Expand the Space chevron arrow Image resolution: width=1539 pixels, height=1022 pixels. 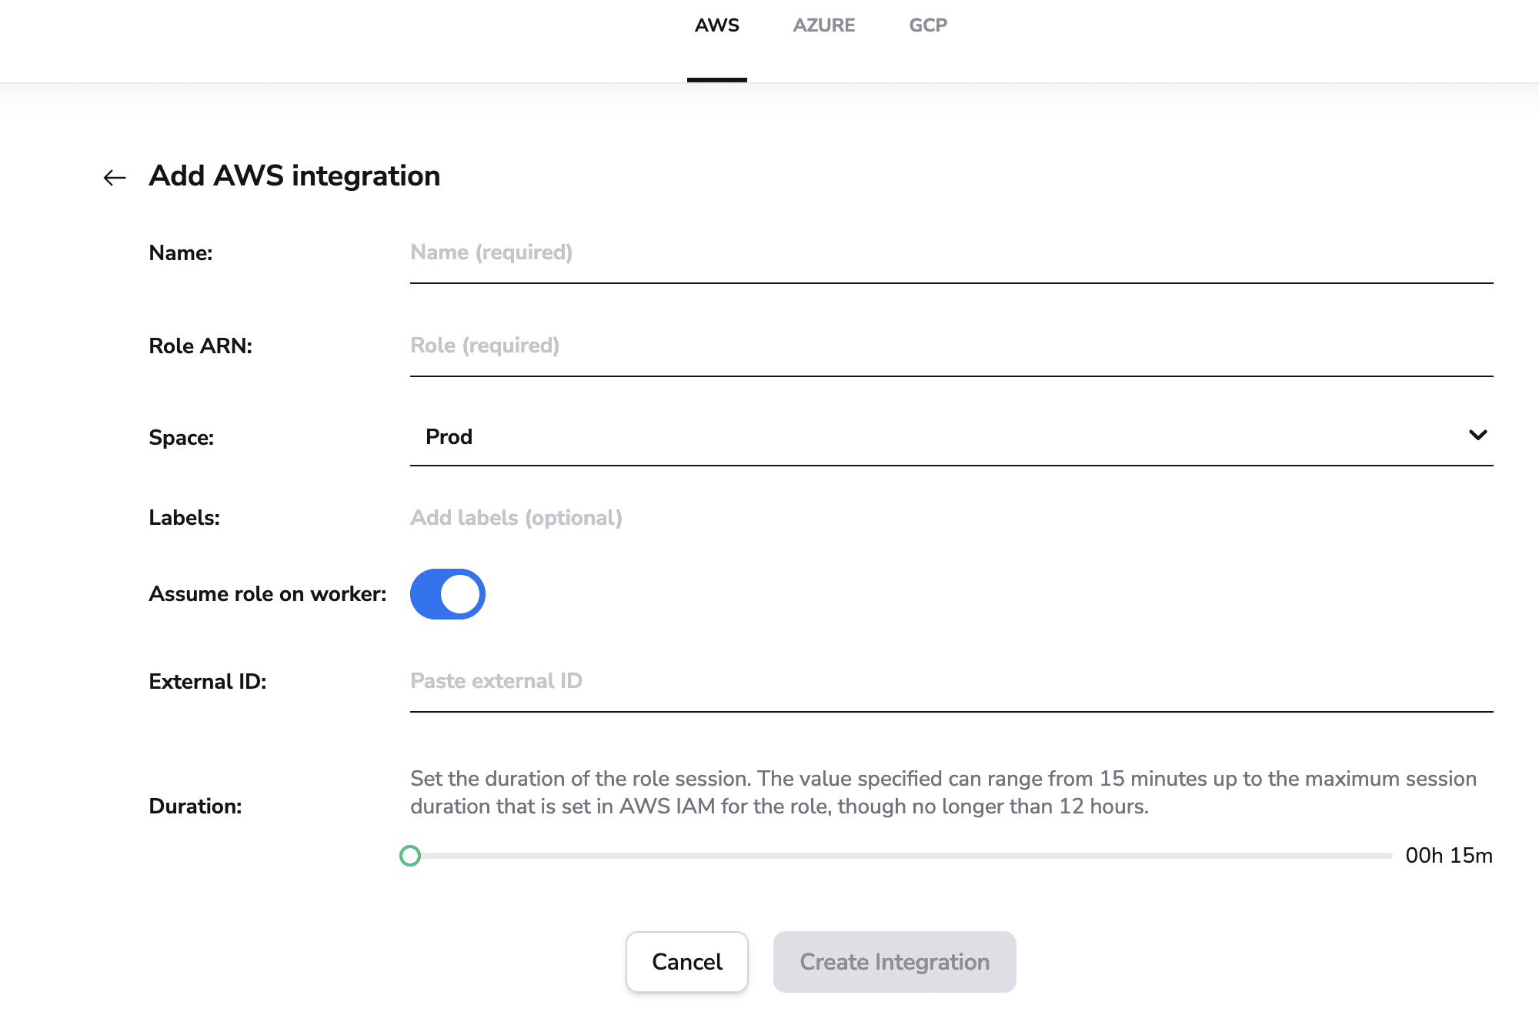pos(1477,436)
